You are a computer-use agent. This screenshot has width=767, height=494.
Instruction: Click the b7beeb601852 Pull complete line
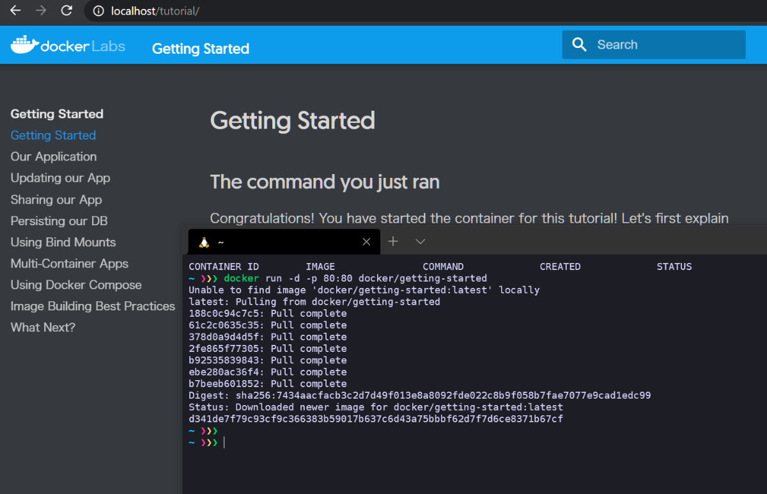pyautogui.click(x=268, y=383)
